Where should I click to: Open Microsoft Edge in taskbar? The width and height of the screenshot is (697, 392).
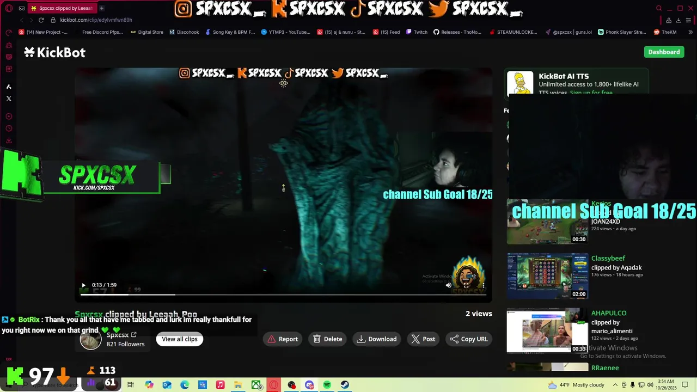pos(185,385)
